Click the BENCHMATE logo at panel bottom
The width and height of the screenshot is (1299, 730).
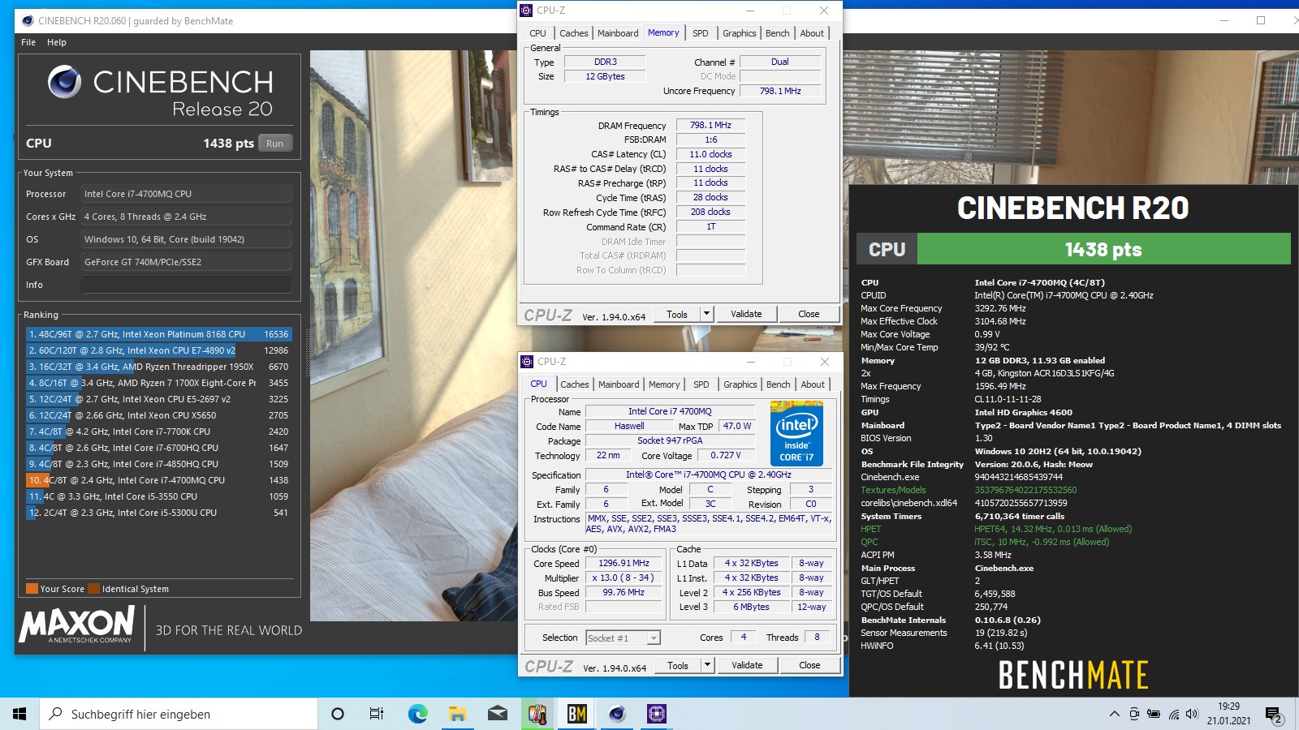(1072, 675)
